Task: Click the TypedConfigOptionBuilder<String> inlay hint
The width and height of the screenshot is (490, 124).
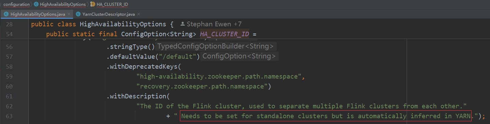Action: click(x=215, y=46)
